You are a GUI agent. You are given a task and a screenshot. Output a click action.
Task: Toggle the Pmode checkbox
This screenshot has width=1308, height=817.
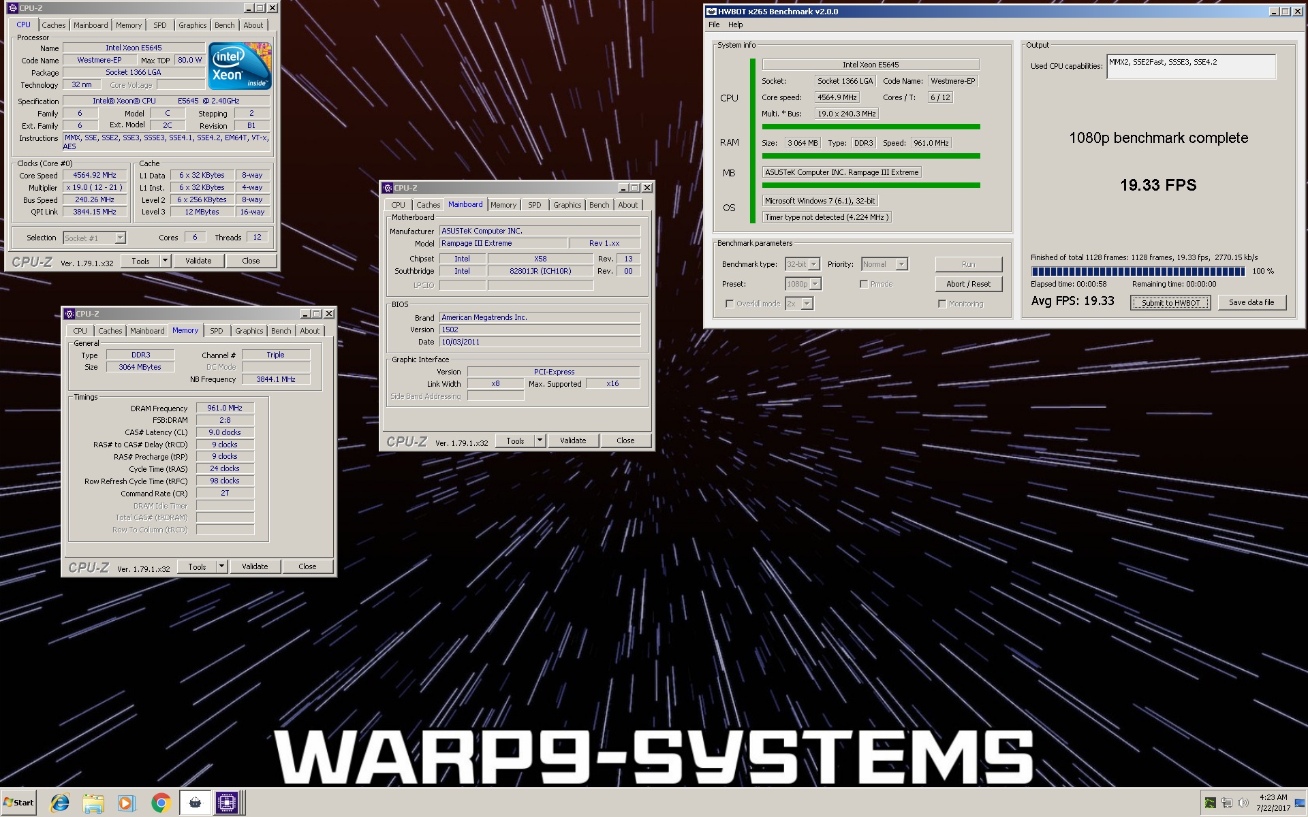click(x=864, y=284)
